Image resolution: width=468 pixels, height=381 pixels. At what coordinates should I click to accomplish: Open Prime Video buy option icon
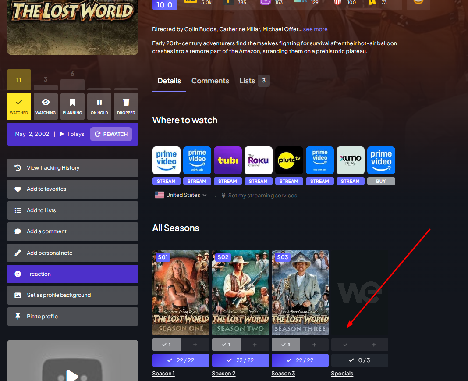click(x=381, y=160)
